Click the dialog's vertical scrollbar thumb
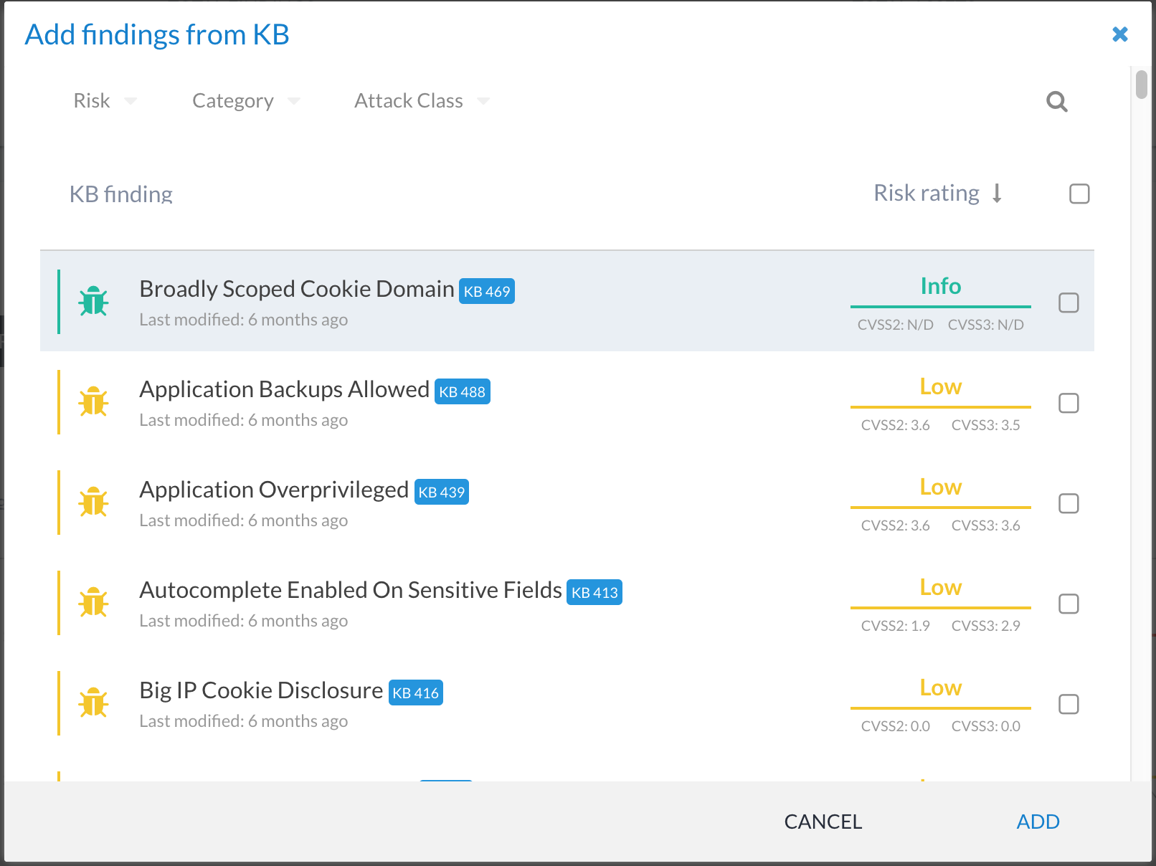The width and height of the screenshot is (1156, 866). click(1141, 85)
